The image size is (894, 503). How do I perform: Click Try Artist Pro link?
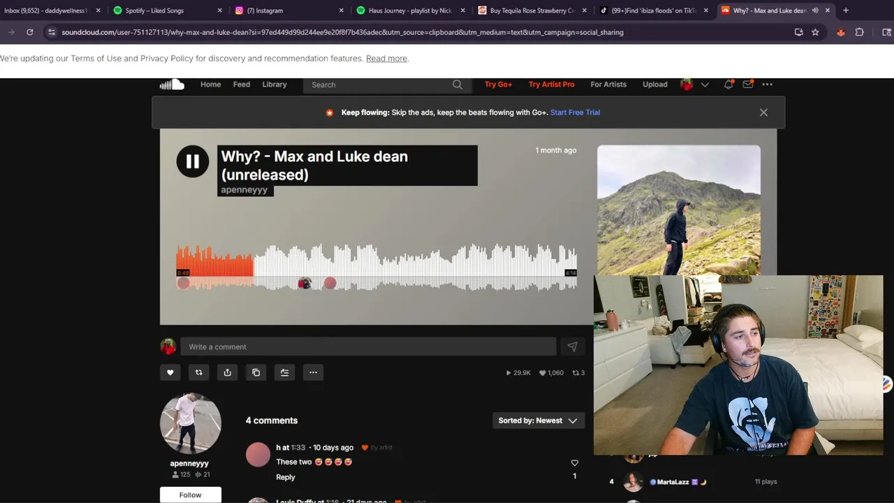(x=551, y=85)
